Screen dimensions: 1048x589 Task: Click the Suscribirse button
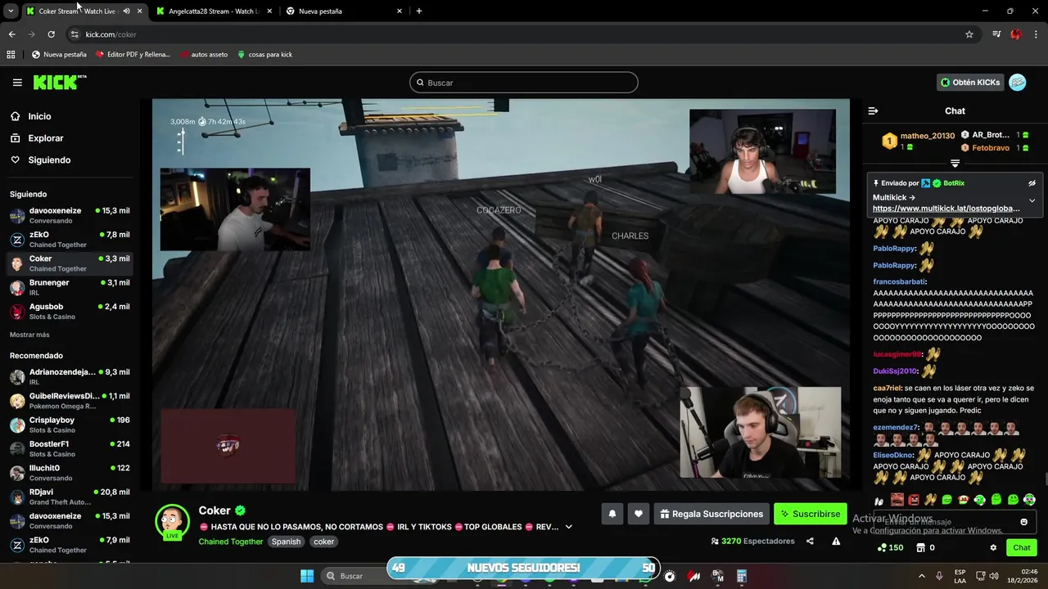pyautogui.click(x=811, y=514)
